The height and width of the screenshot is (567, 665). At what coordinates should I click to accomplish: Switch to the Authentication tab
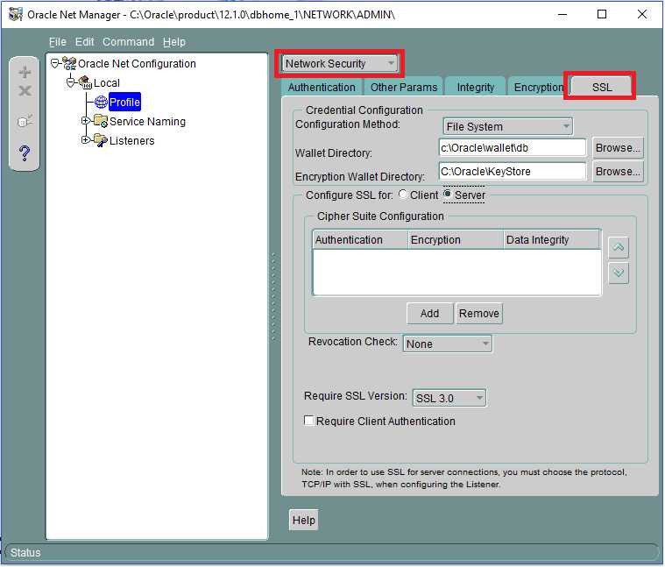(x=322, y=87)
